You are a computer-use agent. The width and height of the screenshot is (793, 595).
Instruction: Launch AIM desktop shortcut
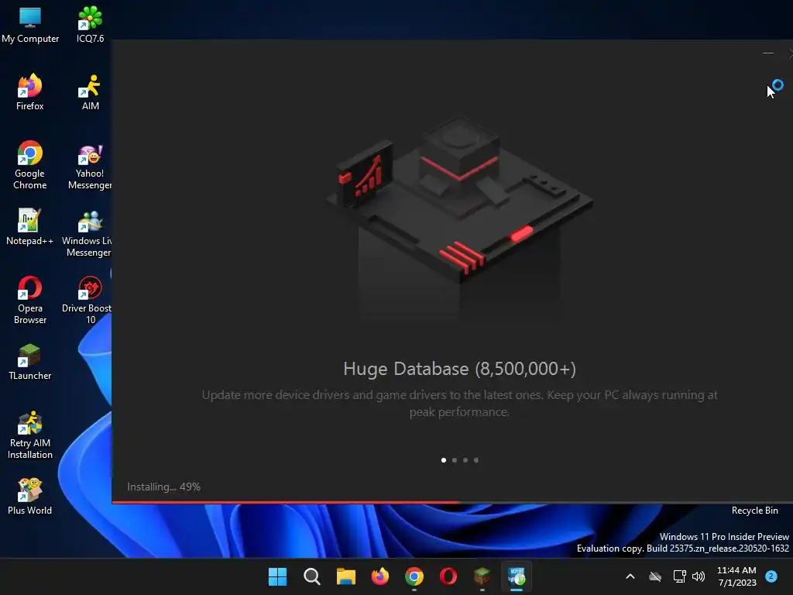tap(90, 92)
